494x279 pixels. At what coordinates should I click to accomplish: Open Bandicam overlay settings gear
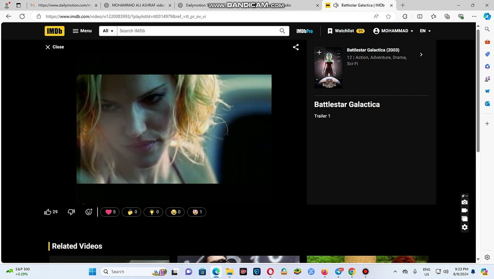point(465,227)
